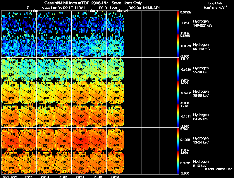Pick the 90-149 keV panel at 23:39
234x178 pixels.
63,46
